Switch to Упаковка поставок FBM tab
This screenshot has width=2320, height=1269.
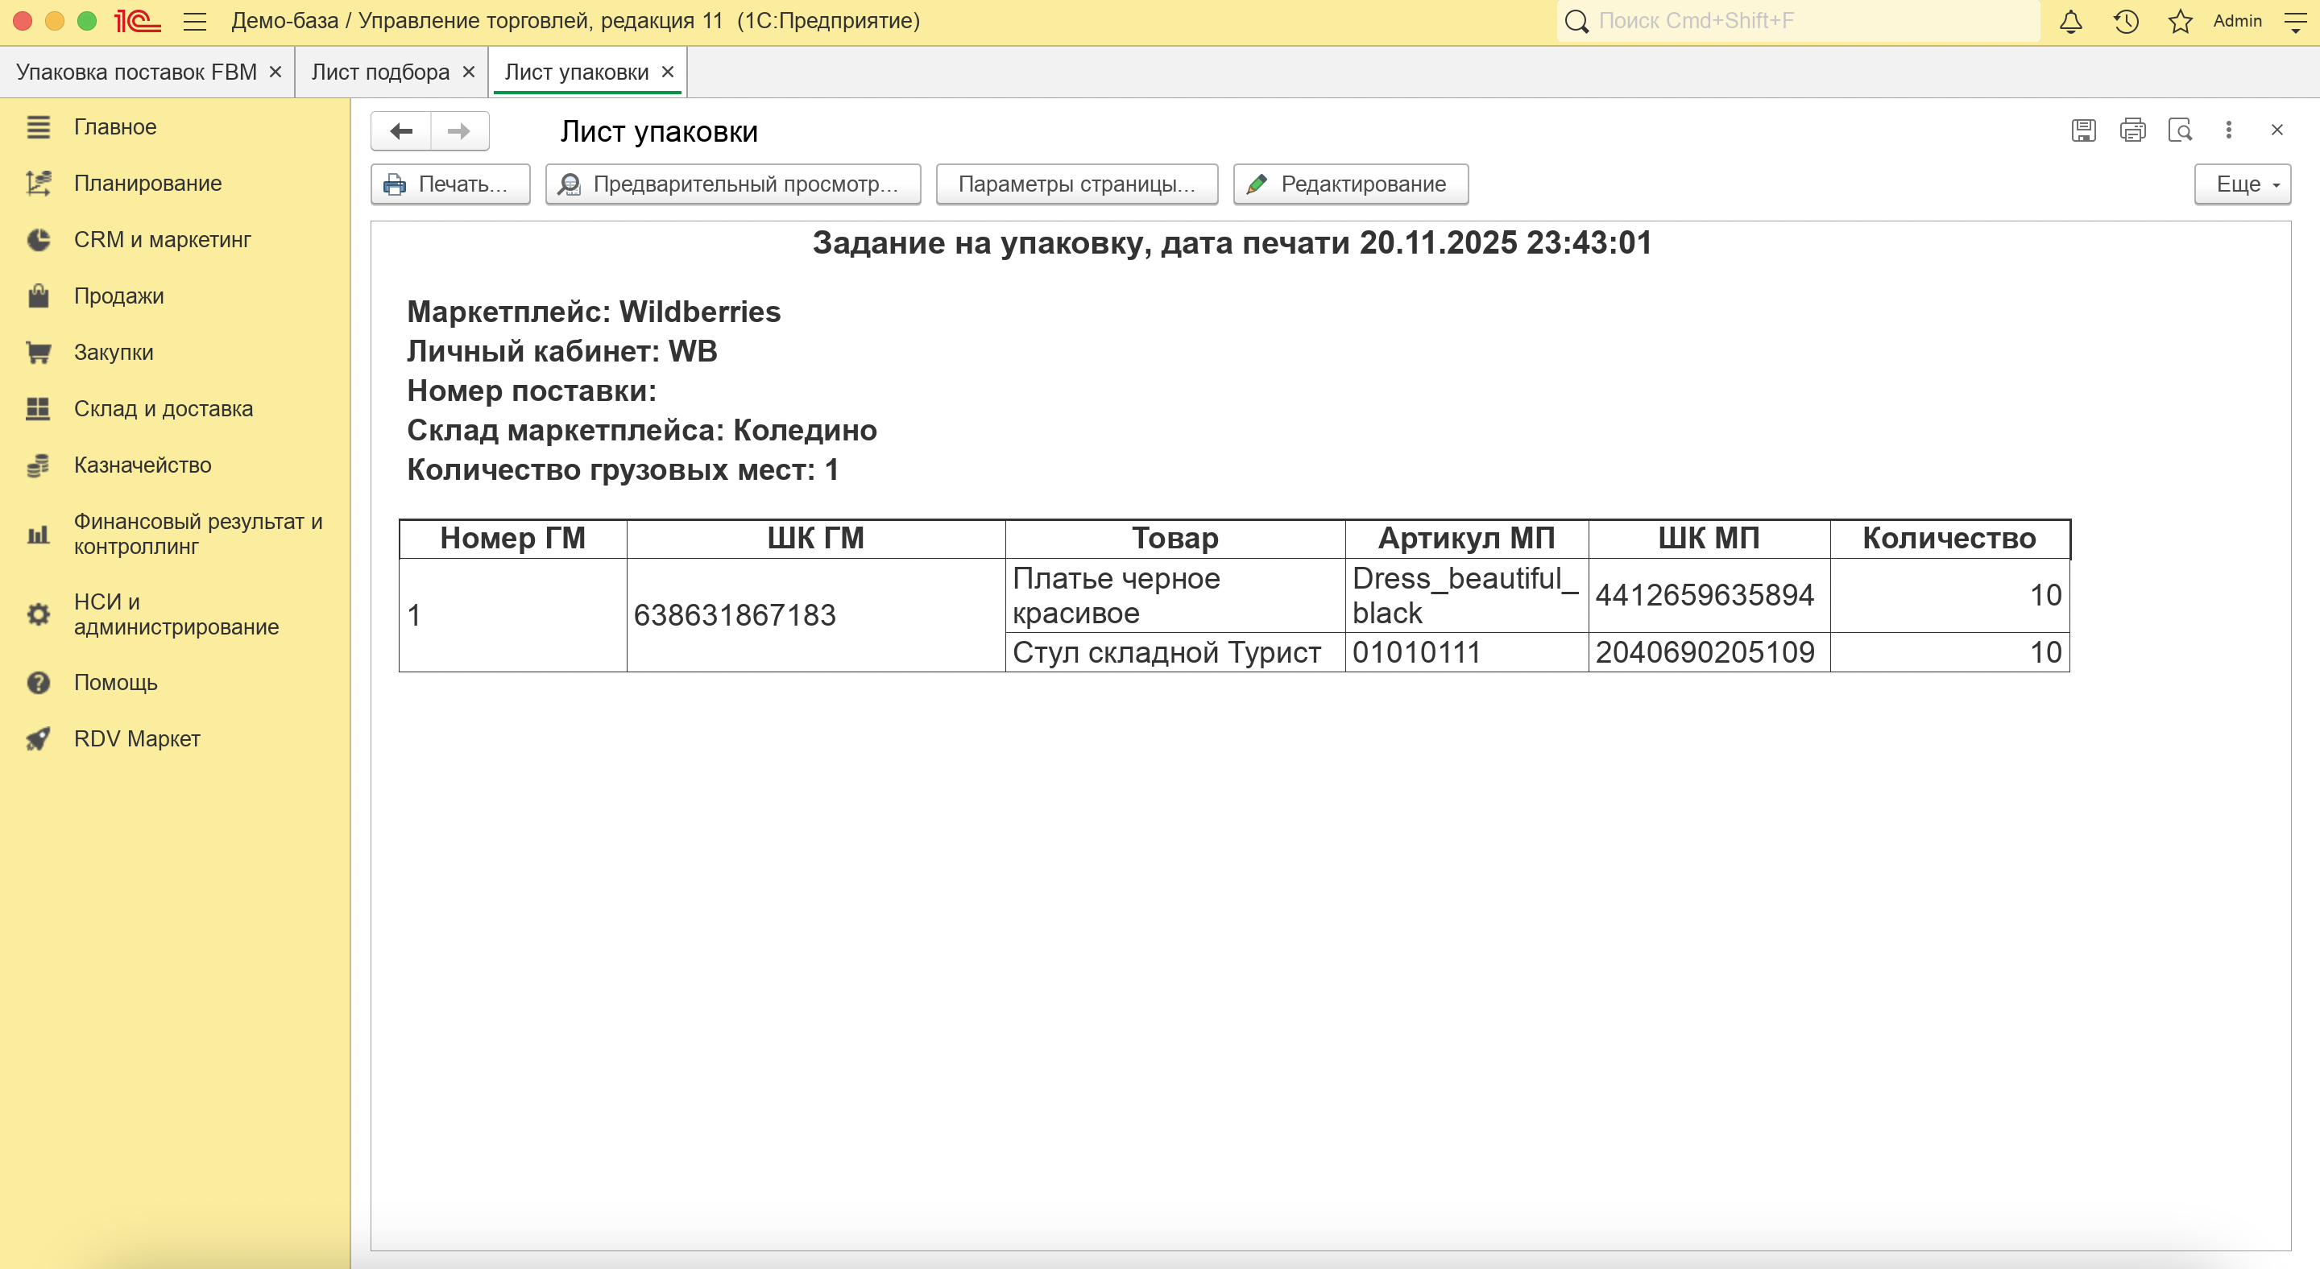pos(136,72)
